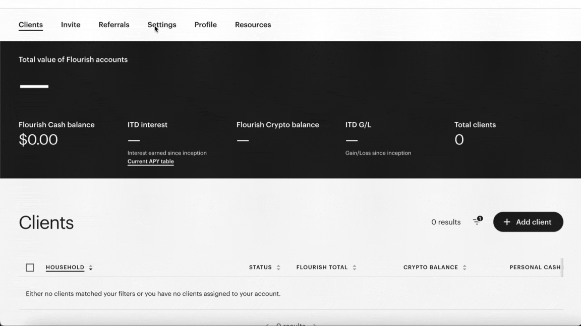Sort by Status using its arrow icon
Viewport: 581px width, 326px height.
coord(278,268)
